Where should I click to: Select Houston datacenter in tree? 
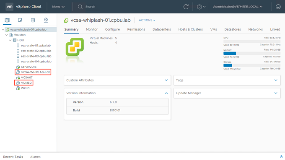click(20, 35)
